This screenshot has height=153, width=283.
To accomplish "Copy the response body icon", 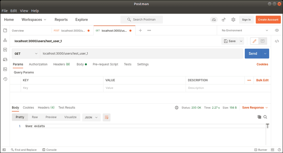I will coord(259,117).
